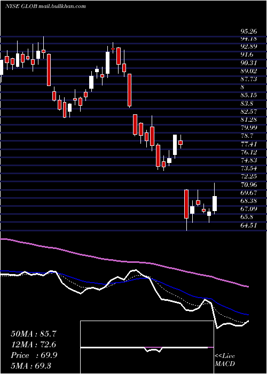
Task: Select the 81.28 price label
Action: pyautogui.click(x=249, y=120)
